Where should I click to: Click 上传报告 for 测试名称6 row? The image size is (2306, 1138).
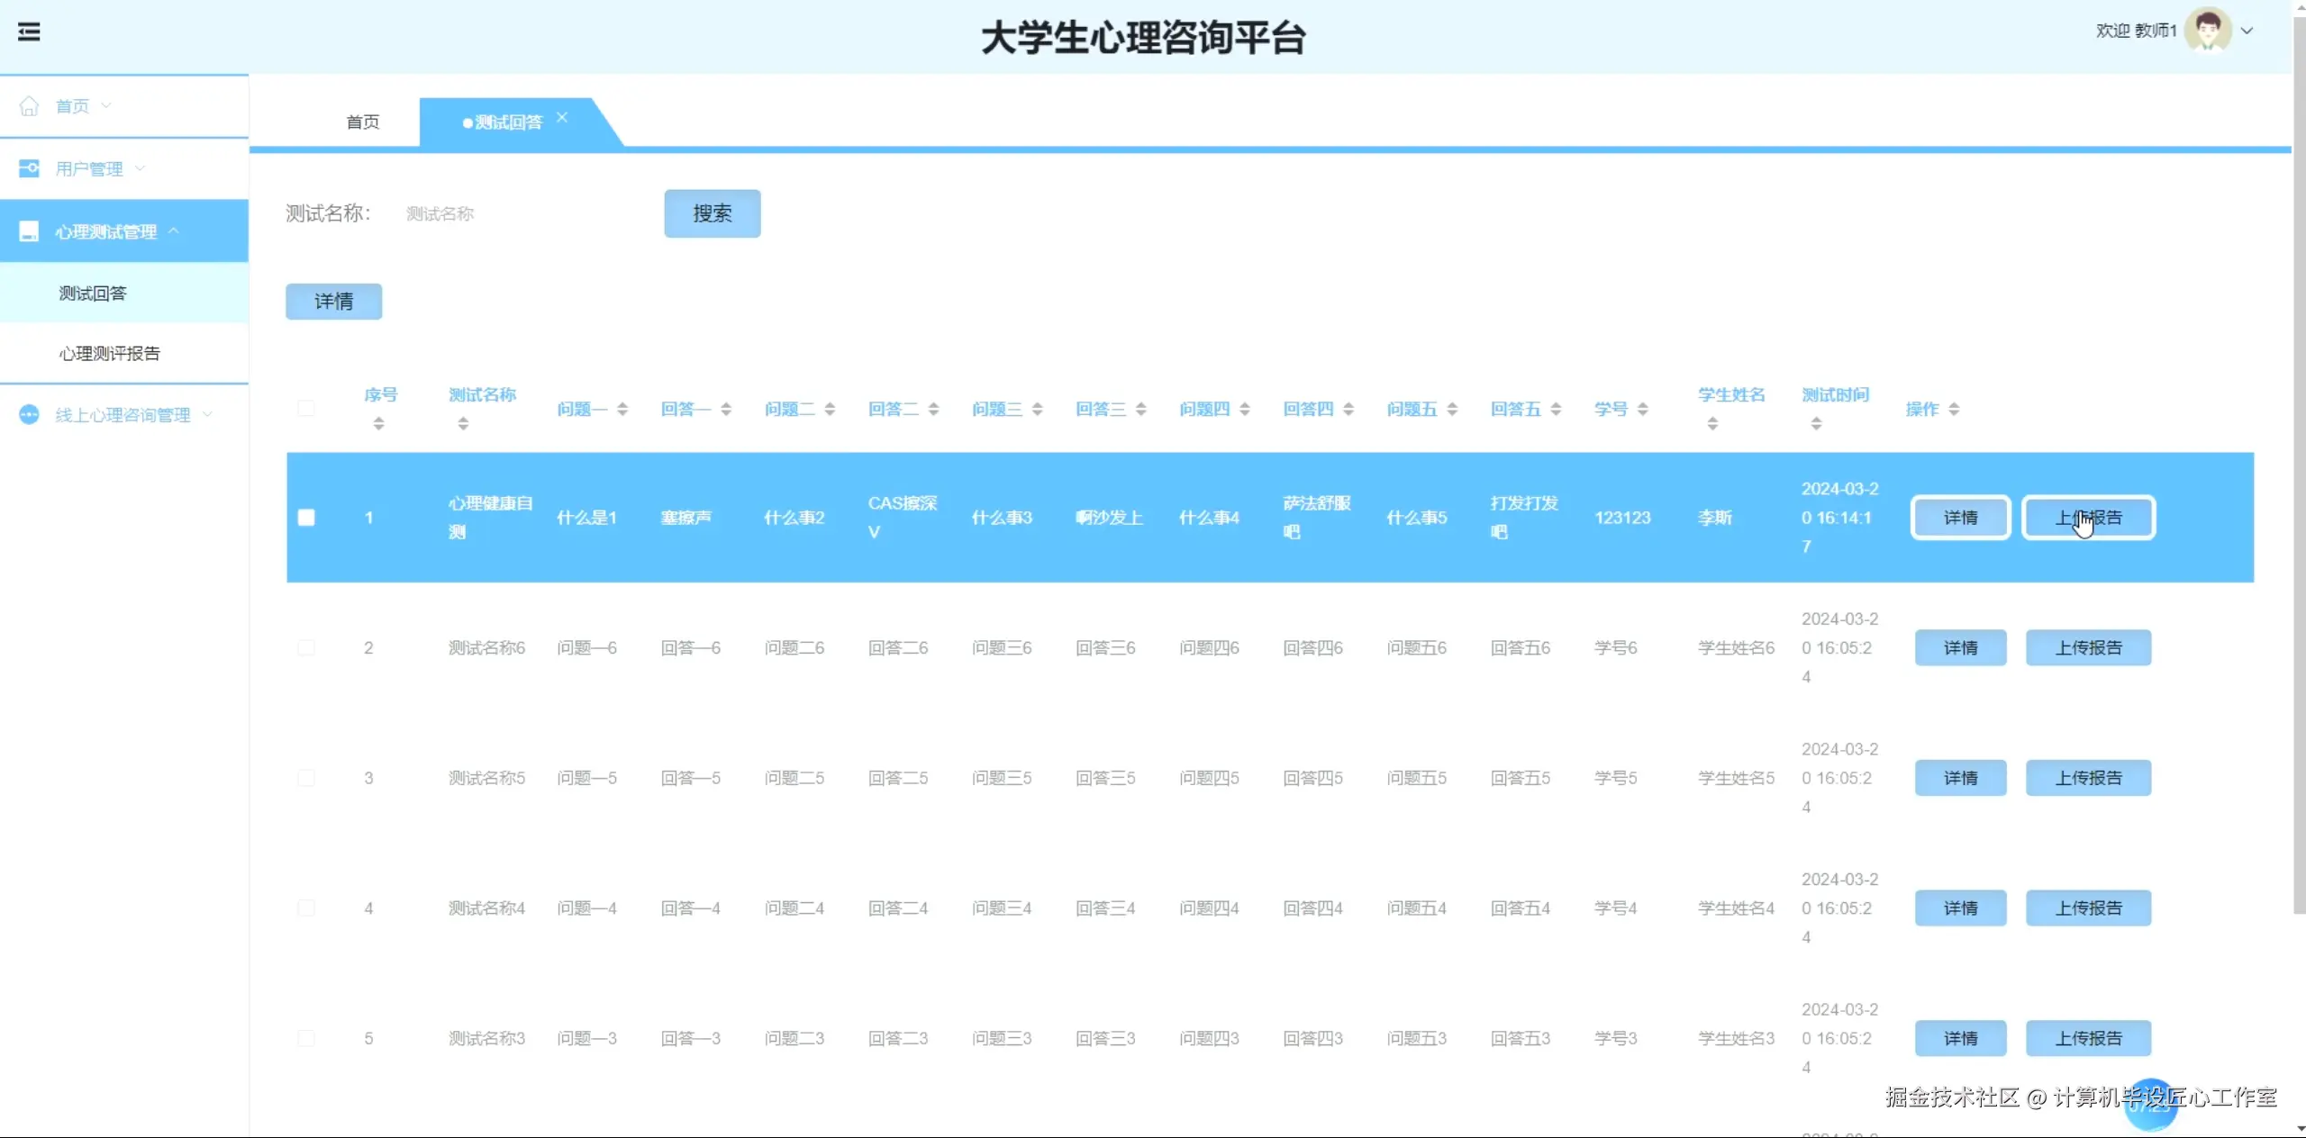(x=2088, y=648)
